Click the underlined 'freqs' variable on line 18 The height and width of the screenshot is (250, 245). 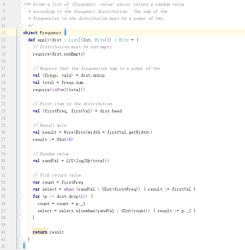click(x=50, y=76)
